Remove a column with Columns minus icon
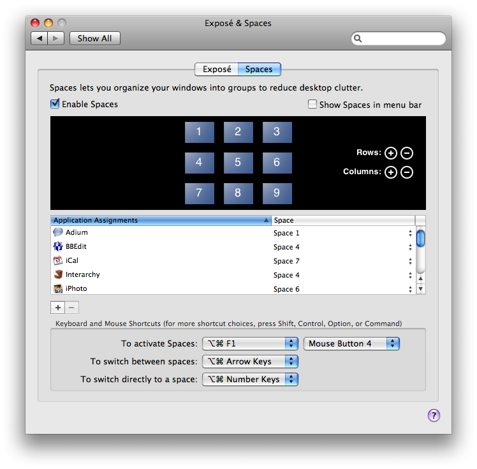 coord(407,172)
